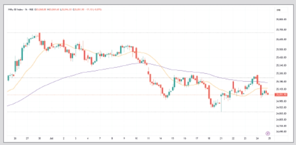Click the 26 date label on time axis

pyautogui.click(x=15, y=138)
